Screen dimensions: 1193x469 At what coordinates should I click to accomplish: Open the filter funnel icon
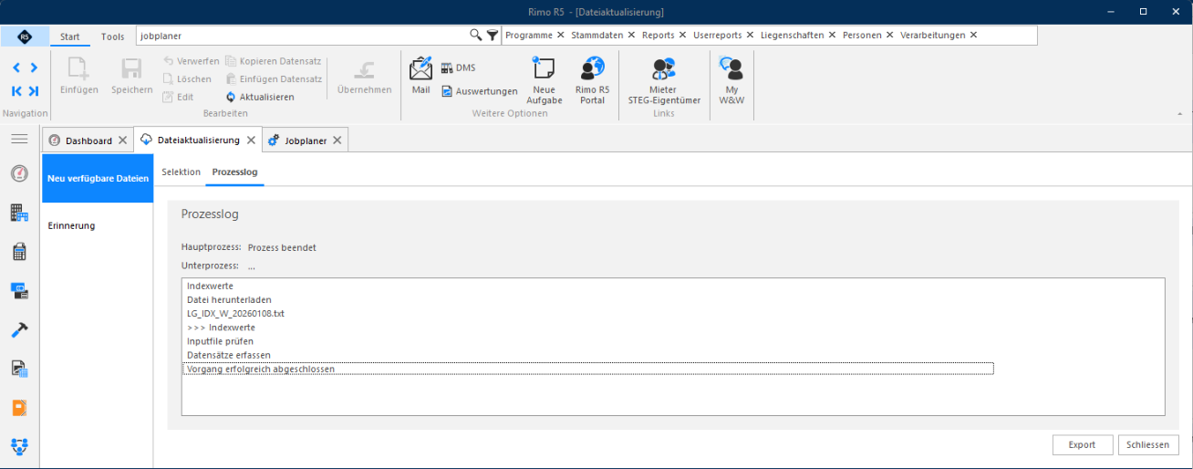point(493,35)
